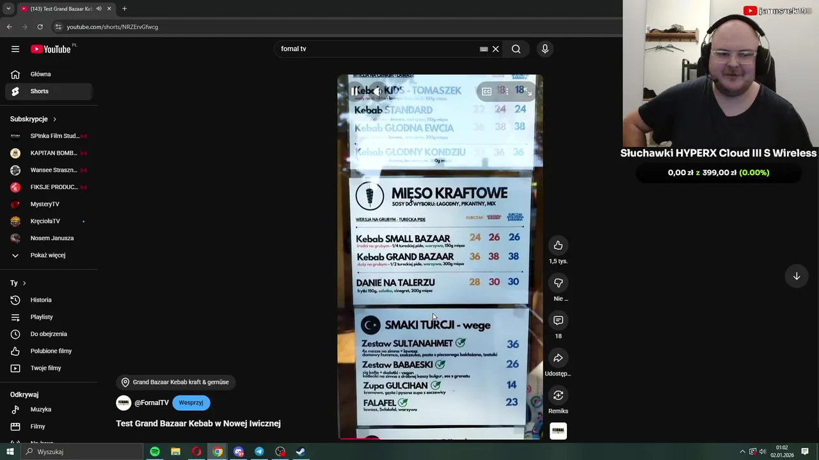Open Twoje filmy in sidebar

(x=49, y=368)
